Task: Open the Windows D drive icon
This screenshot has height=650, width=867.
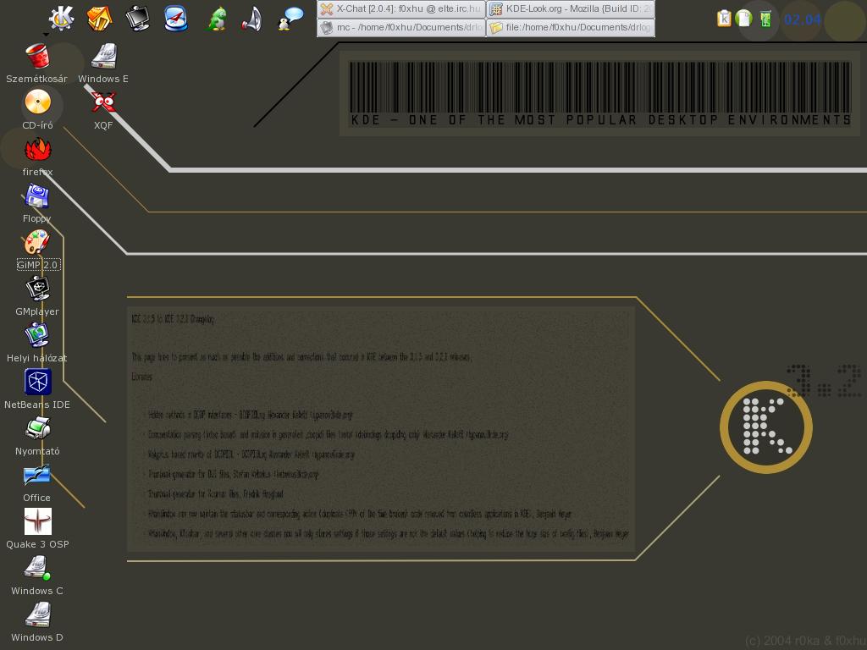Action: (x=37, y=614)
